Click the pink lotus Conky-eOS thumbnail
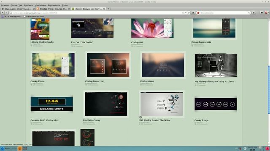Image resolution: width=270 pixels, height=151 pixels. tap(152, 28)
